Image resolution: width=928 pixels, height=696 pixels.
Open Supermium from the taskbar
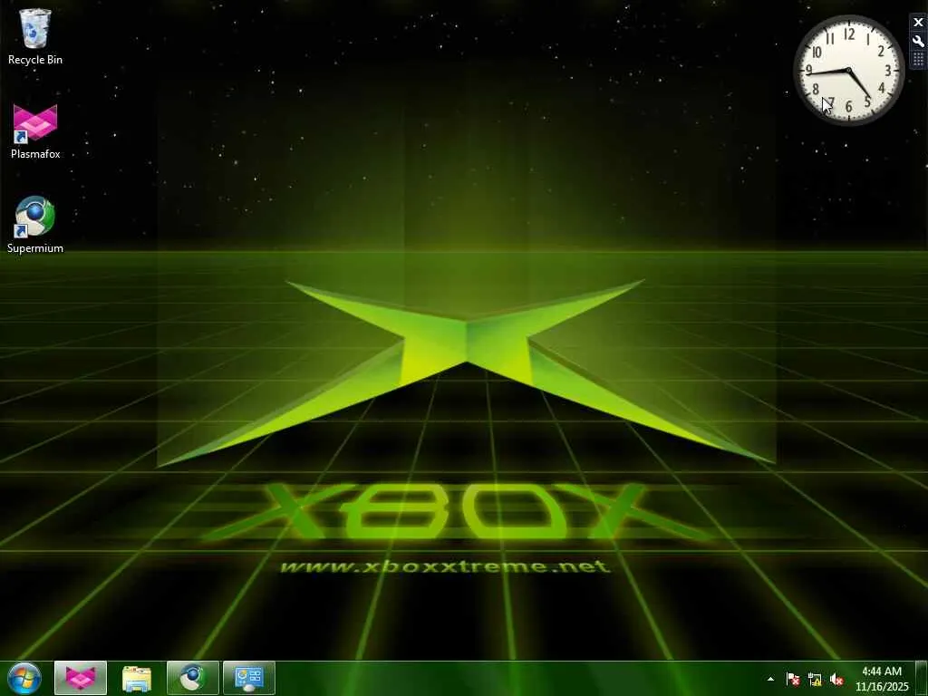click(x=193, y=678)
